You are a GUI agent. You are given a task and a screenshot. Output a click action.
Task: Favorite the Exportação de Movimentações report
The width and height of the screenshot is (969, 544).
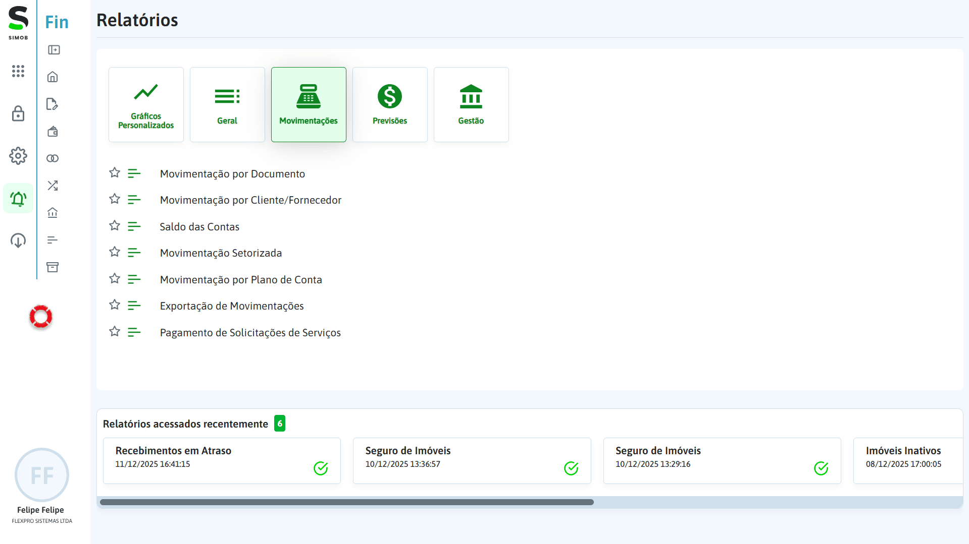click(114, 305)
